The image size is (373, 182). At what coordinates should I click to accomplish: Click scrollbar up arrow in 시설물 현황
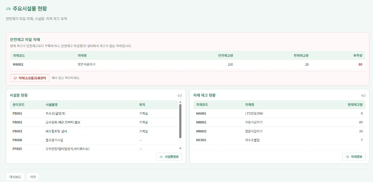180,102
